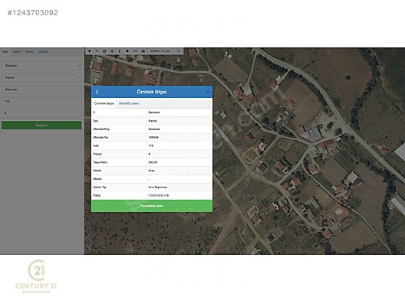405x303 pixels.
Task: Select the measure distance icon in toolbar
Action: click(x=135, y=51)
